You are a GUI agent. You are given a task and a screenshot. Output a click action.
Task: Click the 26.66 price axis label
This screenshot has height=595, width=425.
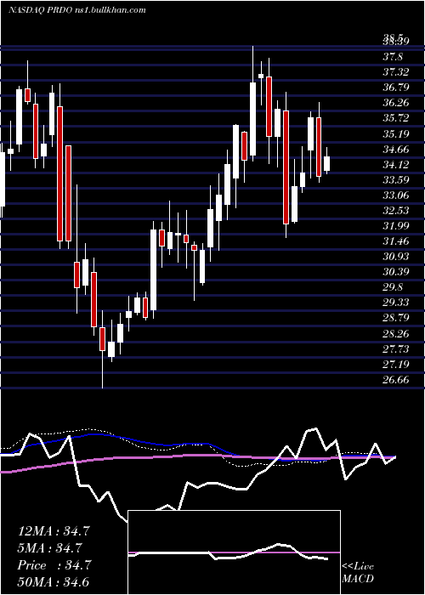[x=396, y=379]
